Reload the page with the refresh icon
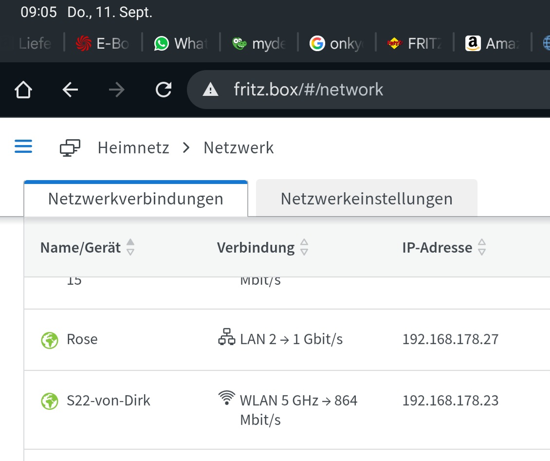Viewport: 550px width, 461px height. coord(163,90)
